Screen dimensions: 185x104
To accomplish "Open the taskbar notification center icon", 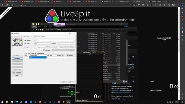I will coord(182,102).
